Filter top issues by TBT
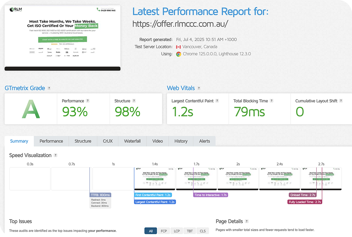 click(x=190, y=231)
